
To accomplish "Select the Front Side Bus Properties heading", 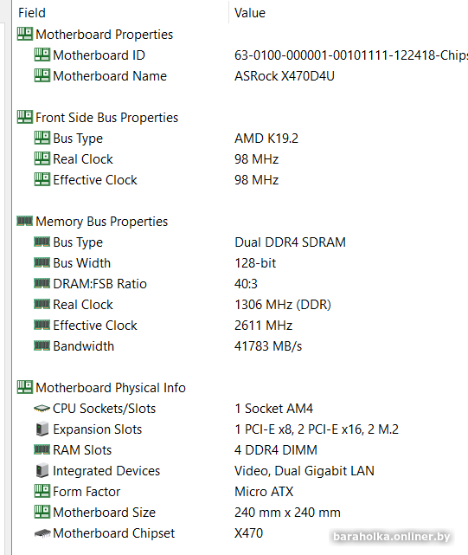I will (x=106, y=118).
